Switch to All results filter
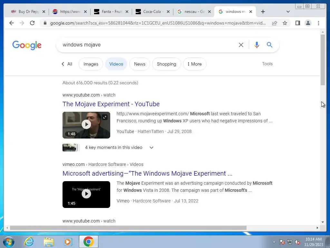 (67, 64)
